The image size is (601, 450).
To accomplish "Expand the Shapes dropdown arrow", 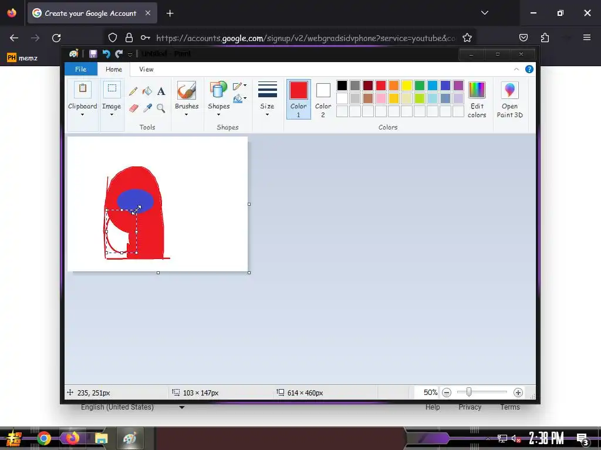I will pyautogui.click(x=218, y=114).
